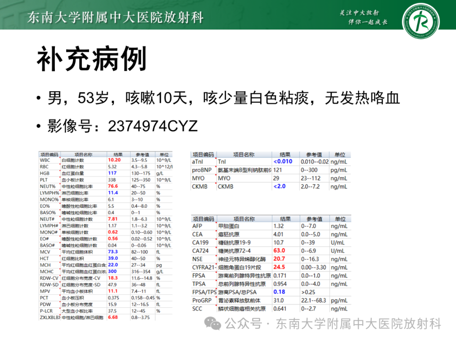Click the WBC code cell
The image size is (456, 342).
tap(45, 160)
